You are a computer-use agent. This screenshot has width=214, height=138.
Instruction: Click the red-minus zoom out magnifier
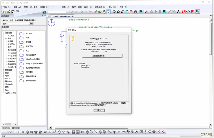pyautogui.click(x=123, y=12)
